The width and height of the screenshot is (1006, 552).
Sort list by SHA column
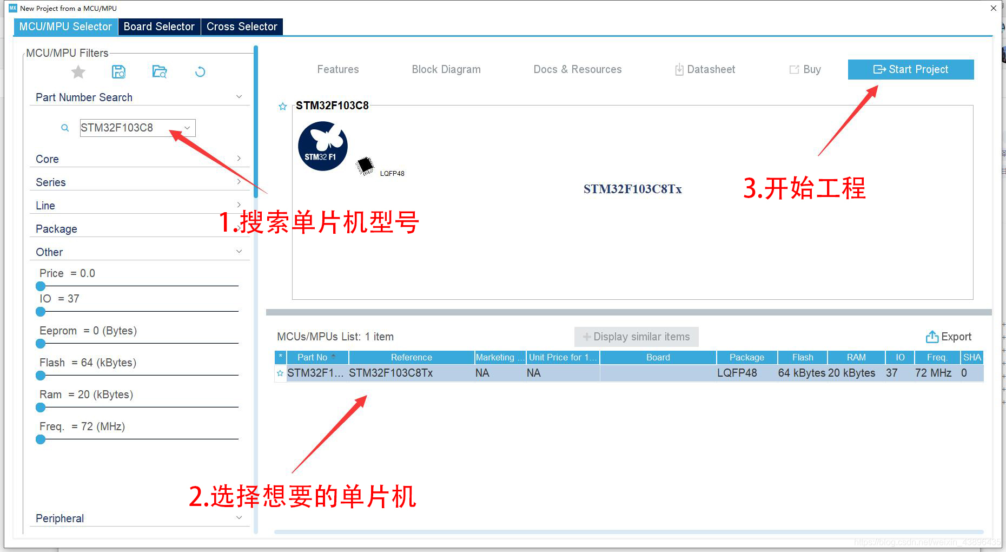(x=972, y=357)
